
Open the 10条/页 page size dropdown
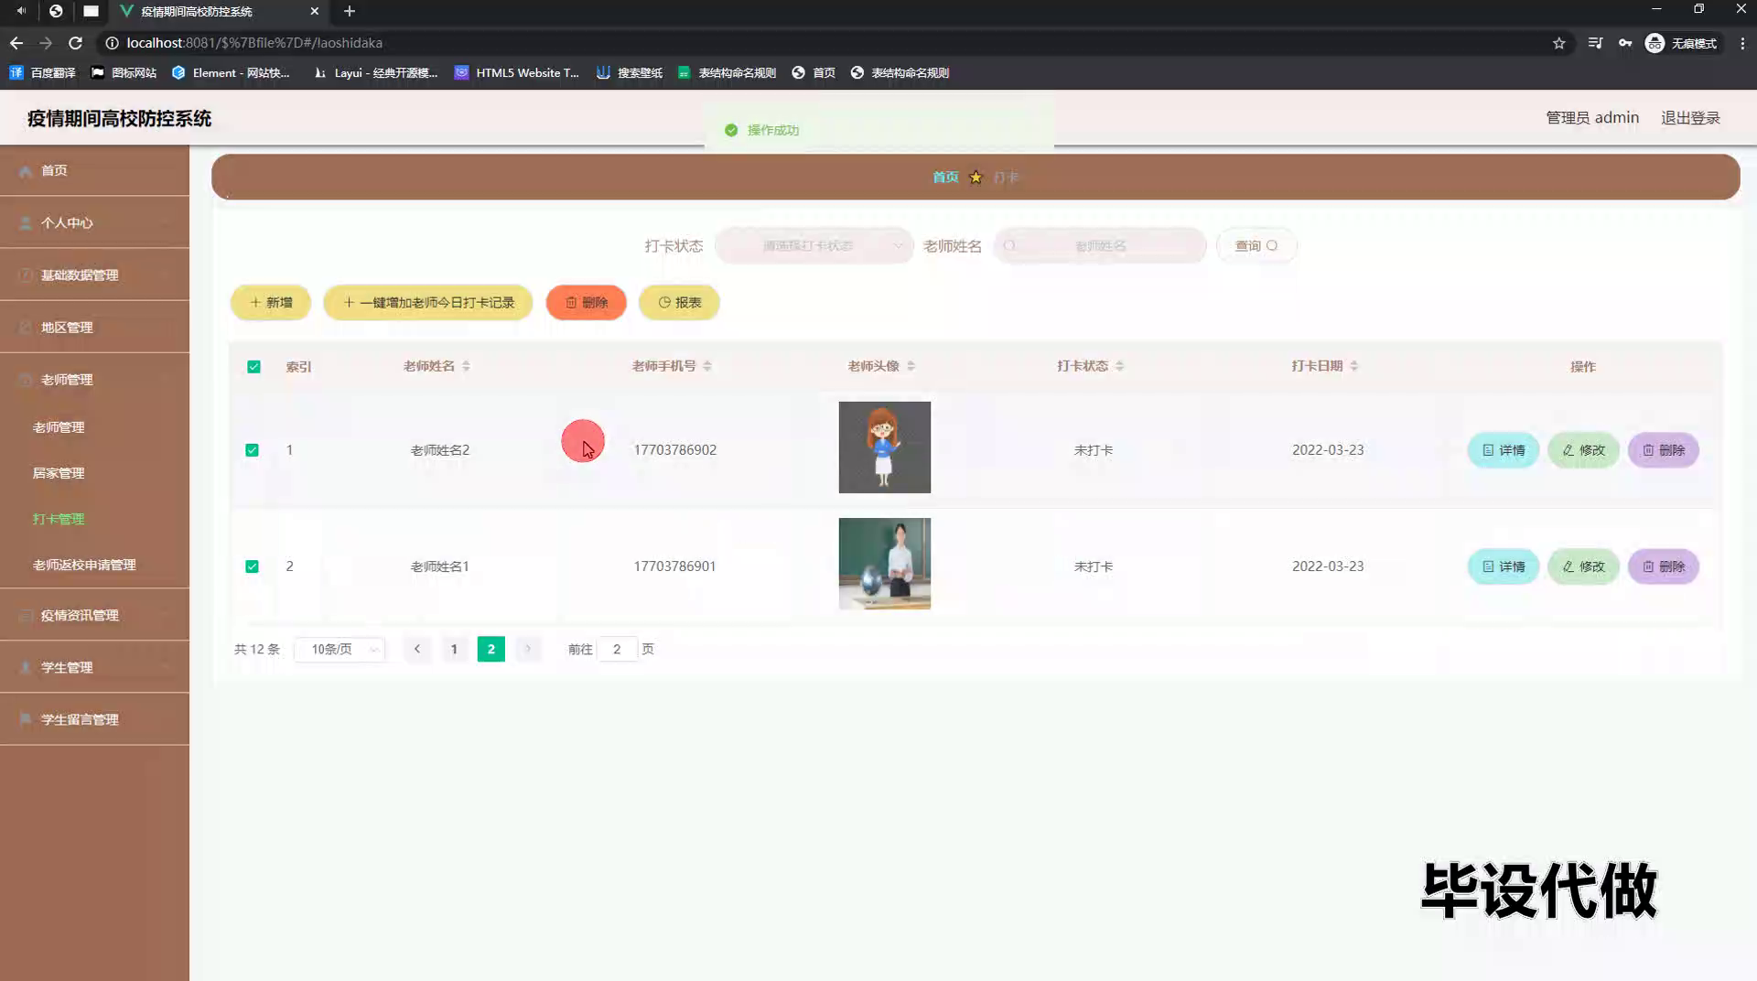tap(340, 649)
